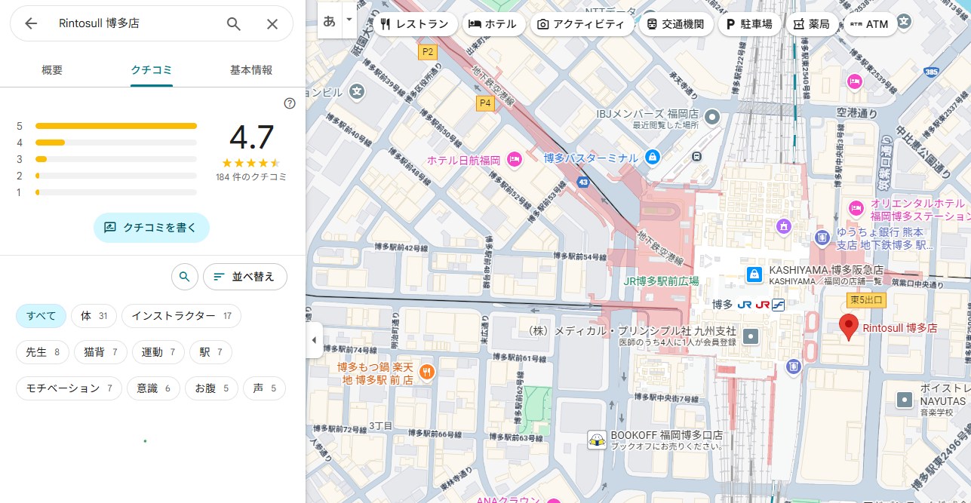Open the 並べ替え sort menu

pos(245,277)
